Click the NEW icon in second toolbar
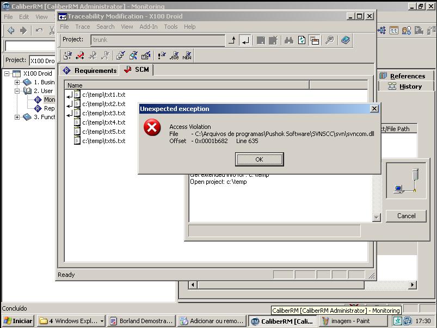 pyautogui.click(x=187, y=55)
